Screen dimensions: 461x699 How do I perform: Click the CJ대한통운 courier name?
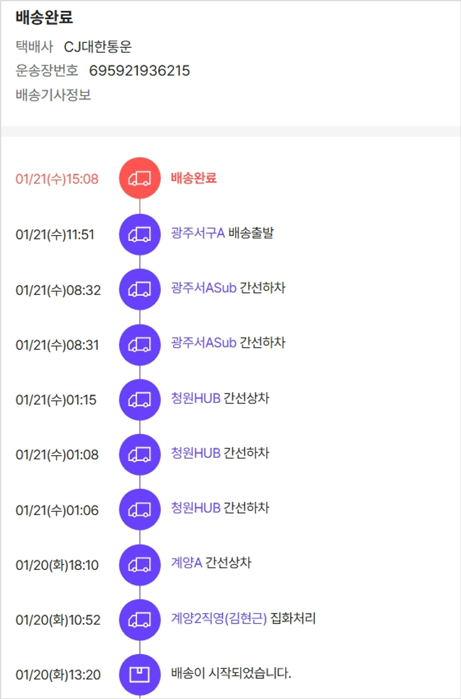(98, 47)
